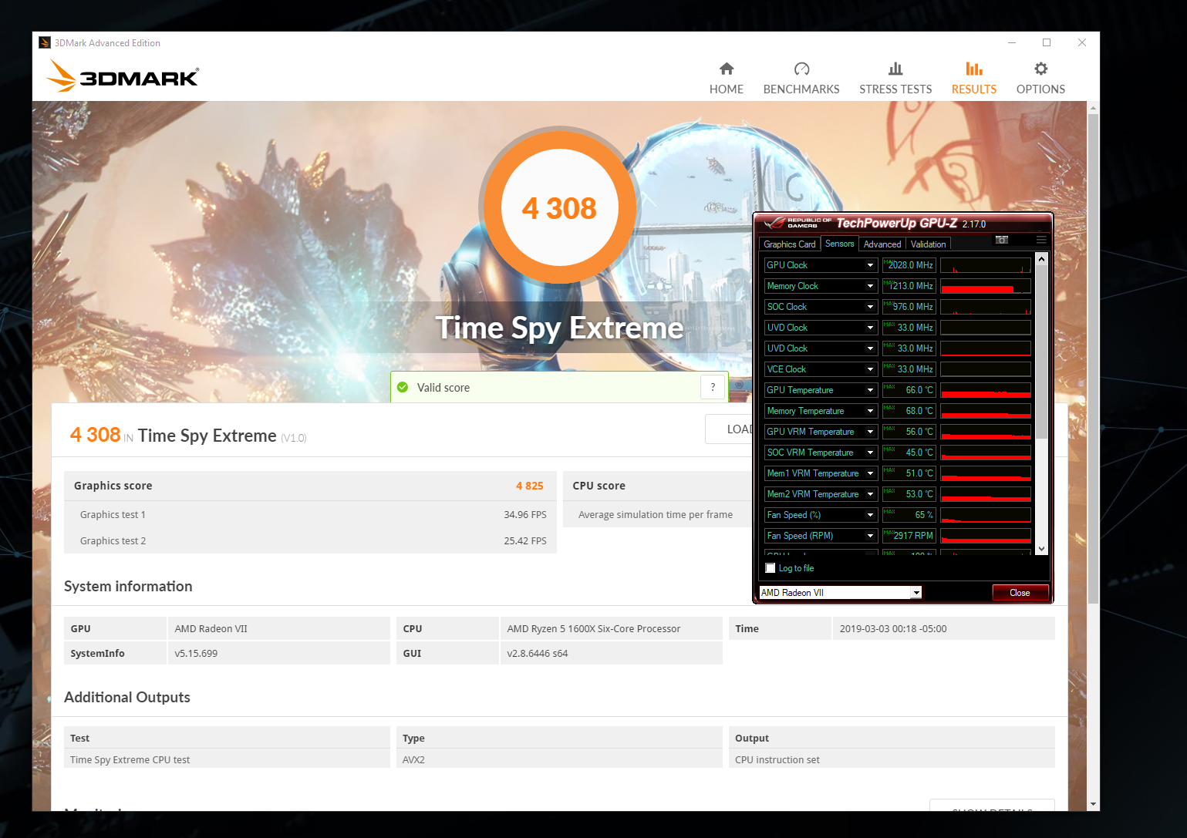This screenshot has width=1187, height=838.
Task: Click the GPU-Z sensors scrollbar thumb
Action: (1041, 352)
